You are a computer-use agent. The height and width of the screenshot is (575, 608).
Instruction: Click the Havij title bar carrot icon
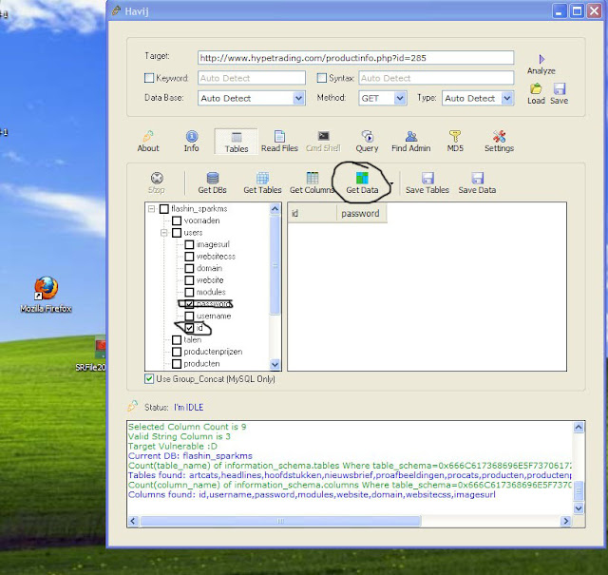click(116, 10)
